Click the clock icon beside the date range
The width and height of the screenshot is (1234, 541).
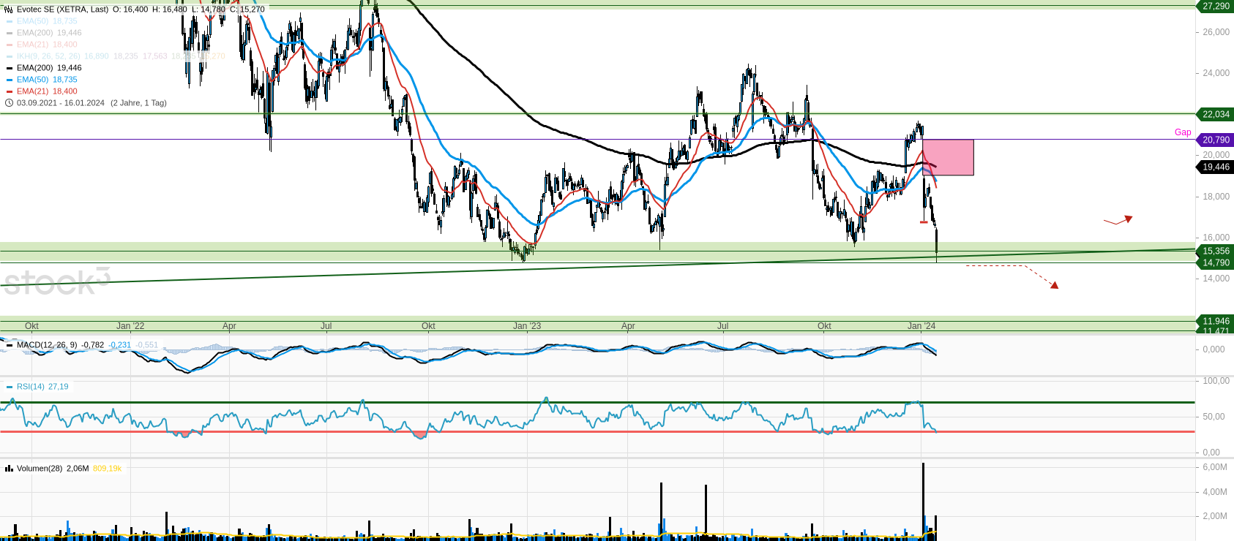tap(9, 103)
